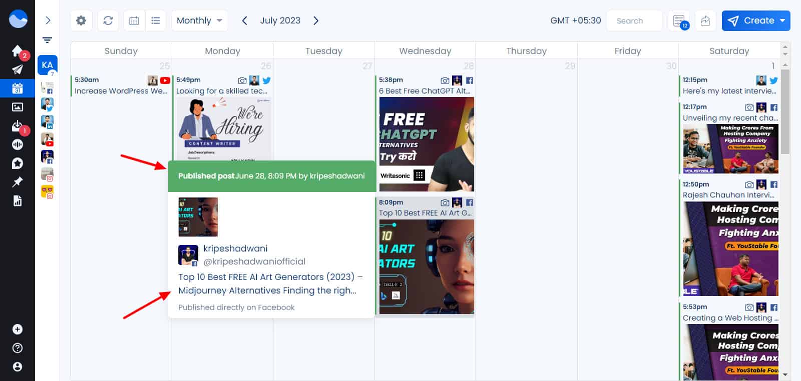This screenshot has width=801, height=381.
Task: Click the Search input field
Action: (x=634, y=20)
